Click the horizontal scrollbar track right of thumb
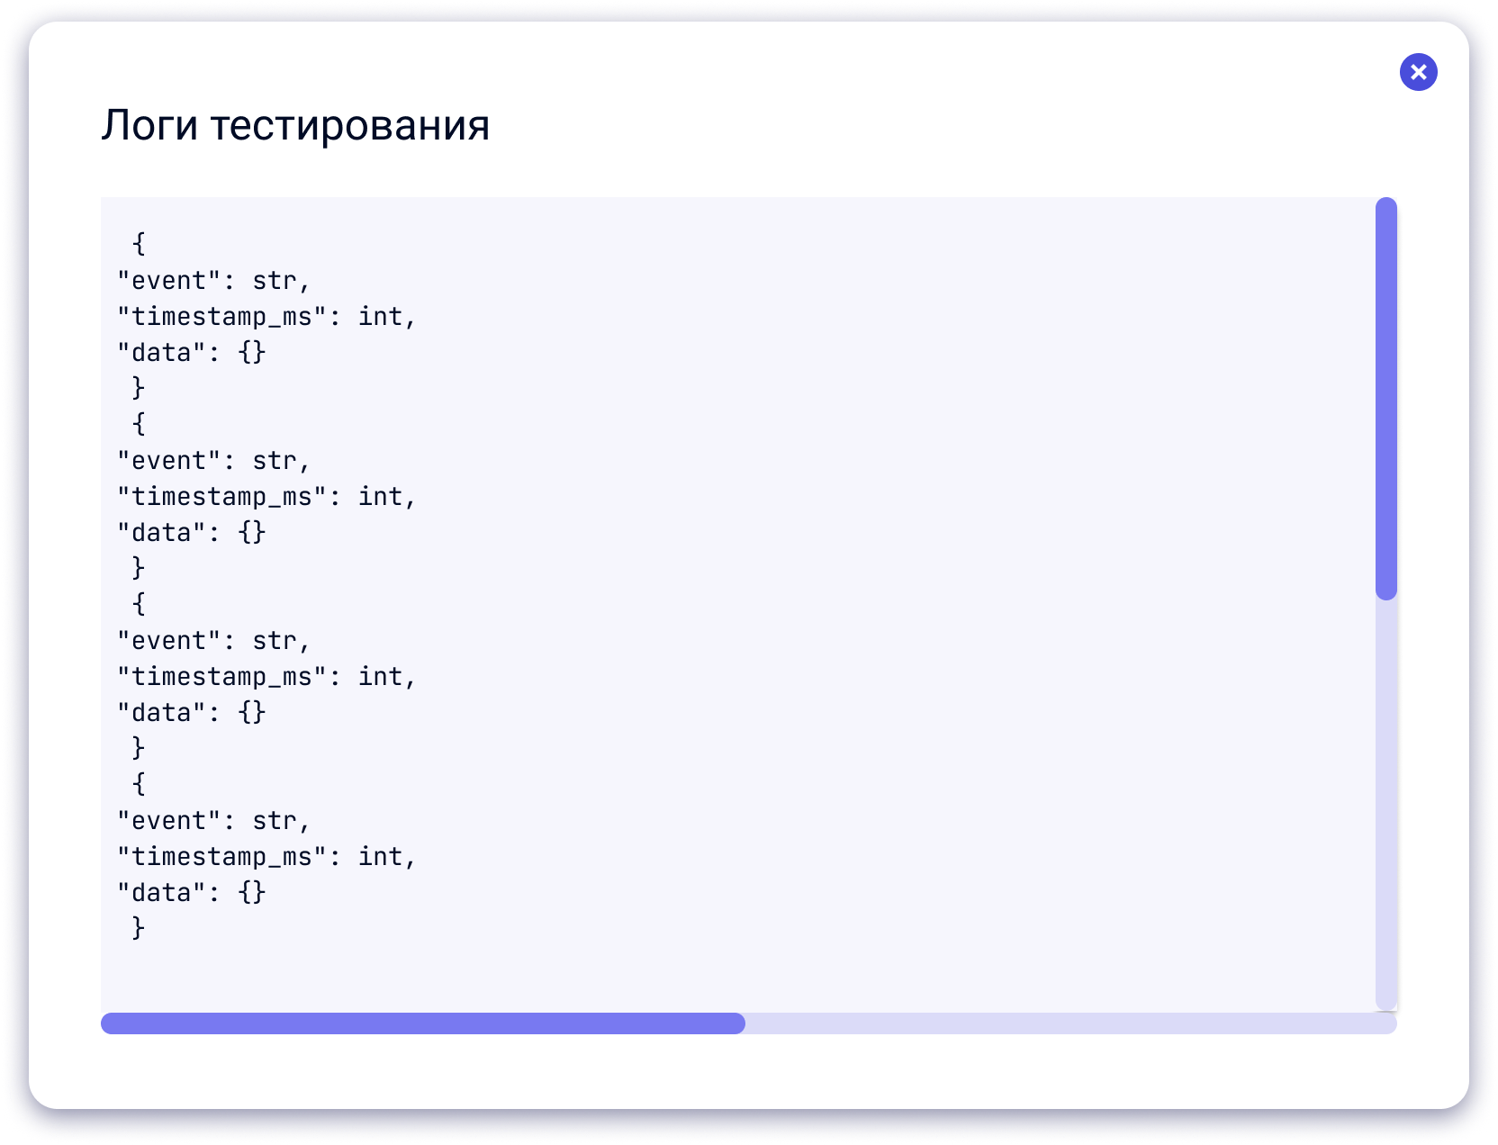 click(x=1071, y=1023)
